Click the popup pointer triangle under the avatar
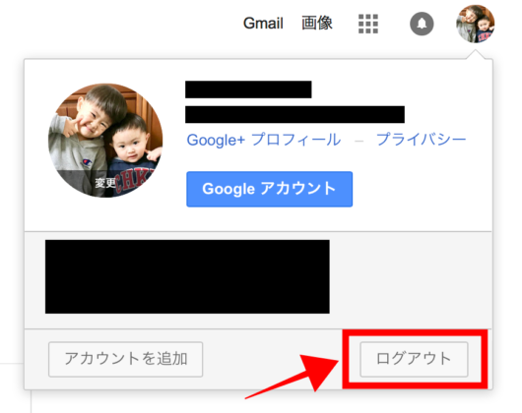 click(x=476, y=54)
